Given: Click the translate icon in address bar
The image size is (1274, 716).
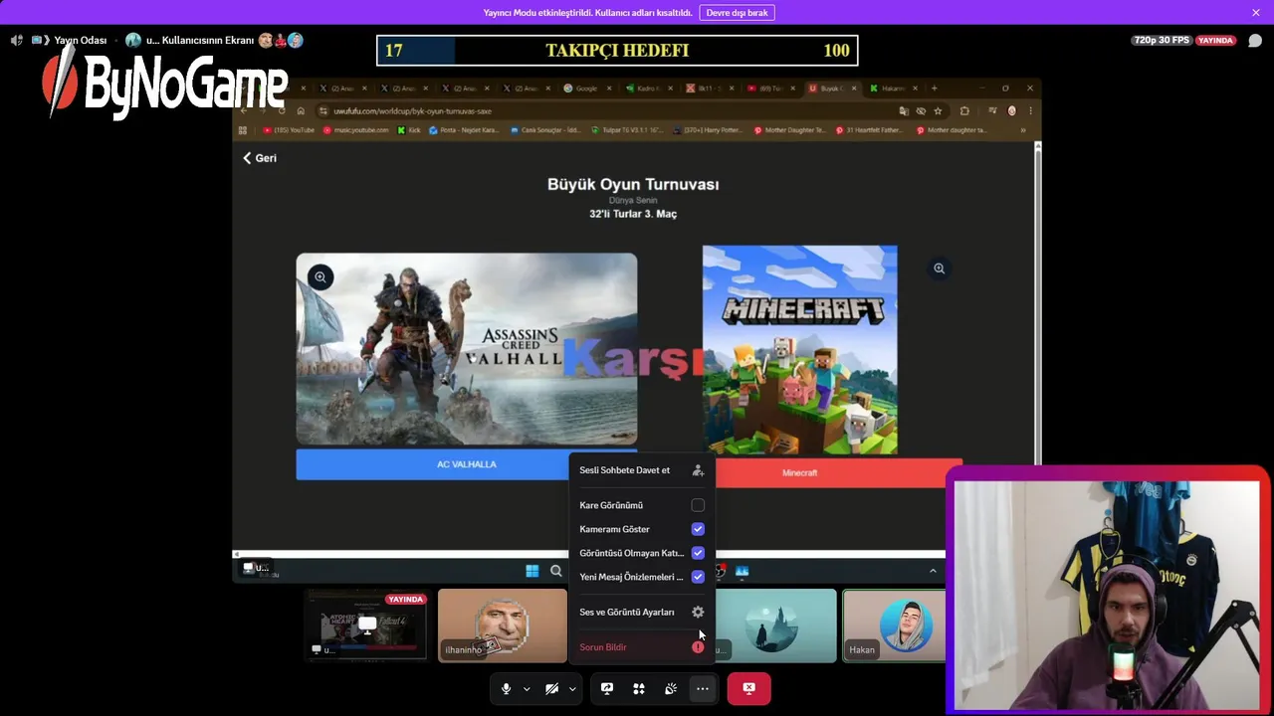Looking at the screenshot, I should coord(904,111).
